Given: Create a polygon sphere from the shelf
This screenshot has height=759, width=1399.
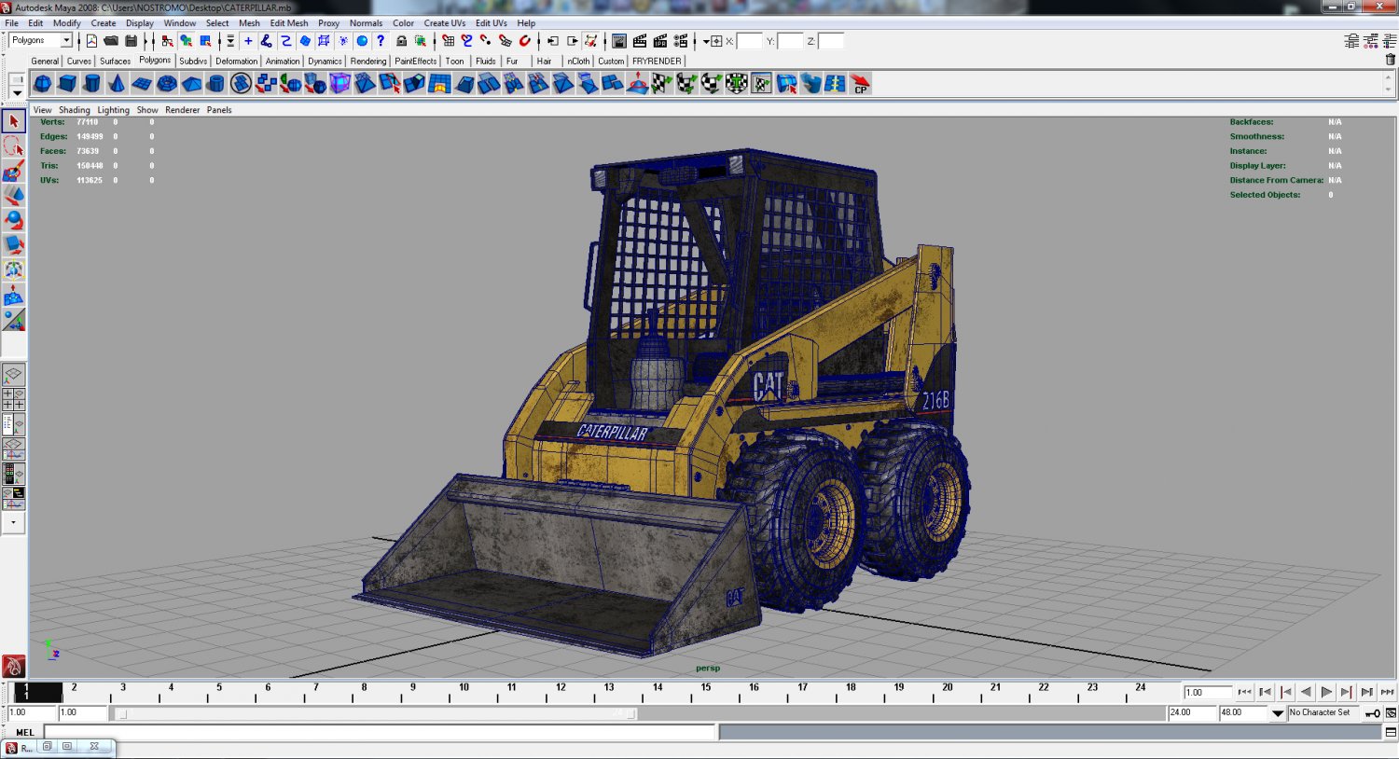Looking at the screenshot, I should coord(43,84).
